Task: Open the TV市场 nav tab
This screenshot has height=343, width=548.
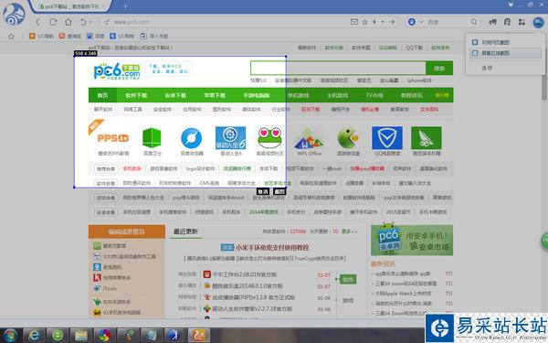Action: 374,95
